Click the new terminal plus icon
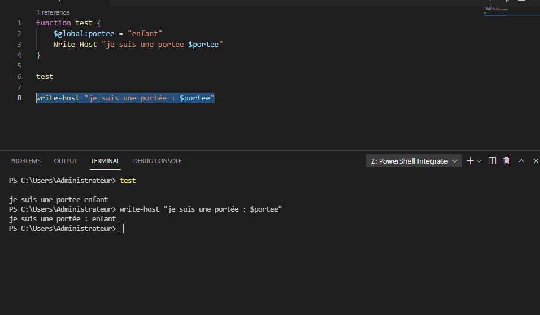This screenshot has height=315, width=540. coord(469,161)
